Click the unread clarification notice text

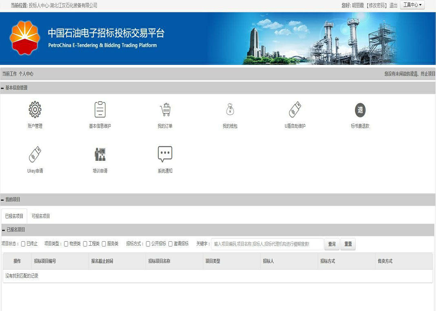410,74
